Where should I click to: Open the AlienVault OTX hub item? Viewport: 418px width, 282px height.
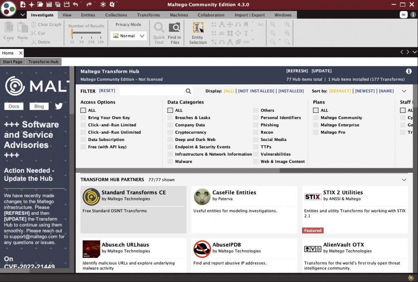point(355,255)
